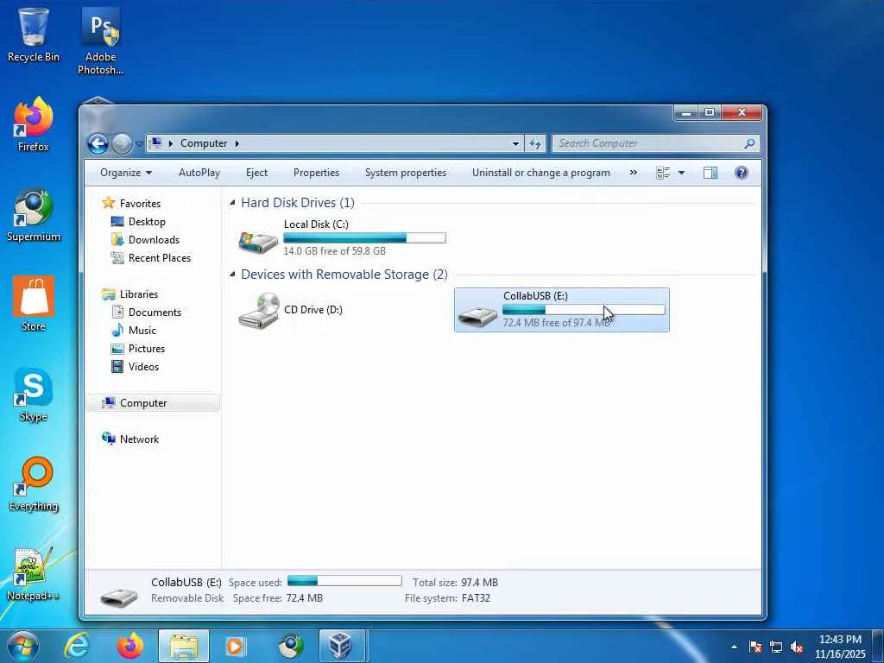
Task: Launch Skype from desktop
Action: coord(34,395)
